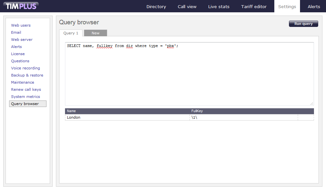
Task: Click the TIM Plus logo
Action: click(x=21, y=6)
